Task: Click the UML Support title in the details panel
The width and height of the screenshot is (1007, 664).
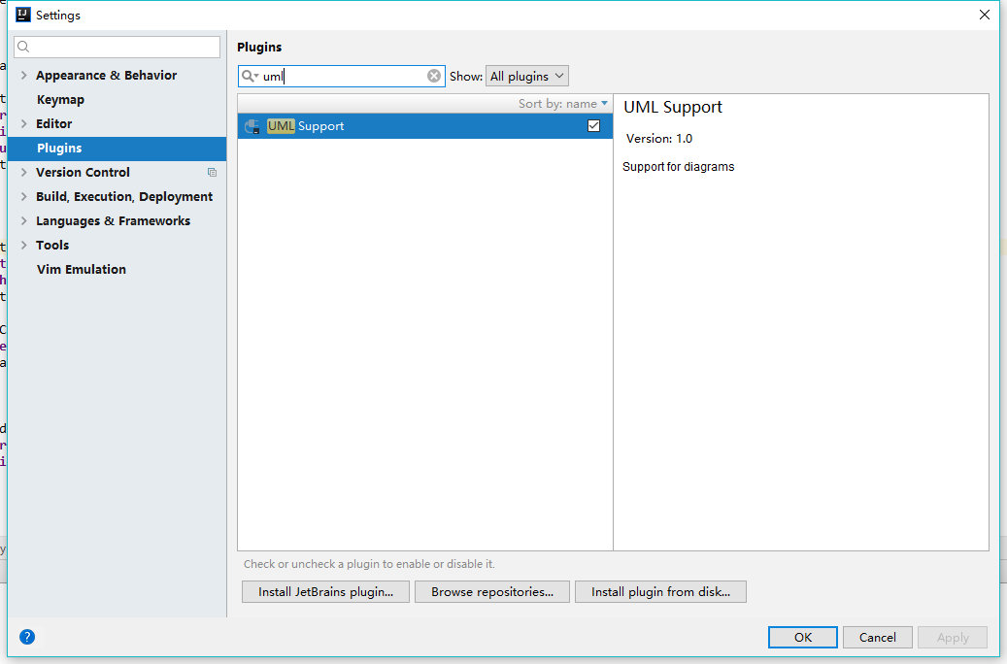Action: pos(672,107)
